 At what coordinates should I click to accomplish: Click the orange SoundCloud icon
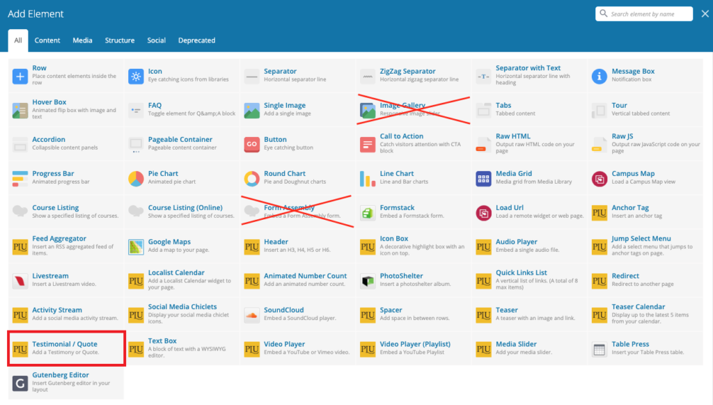coord(252,315)
